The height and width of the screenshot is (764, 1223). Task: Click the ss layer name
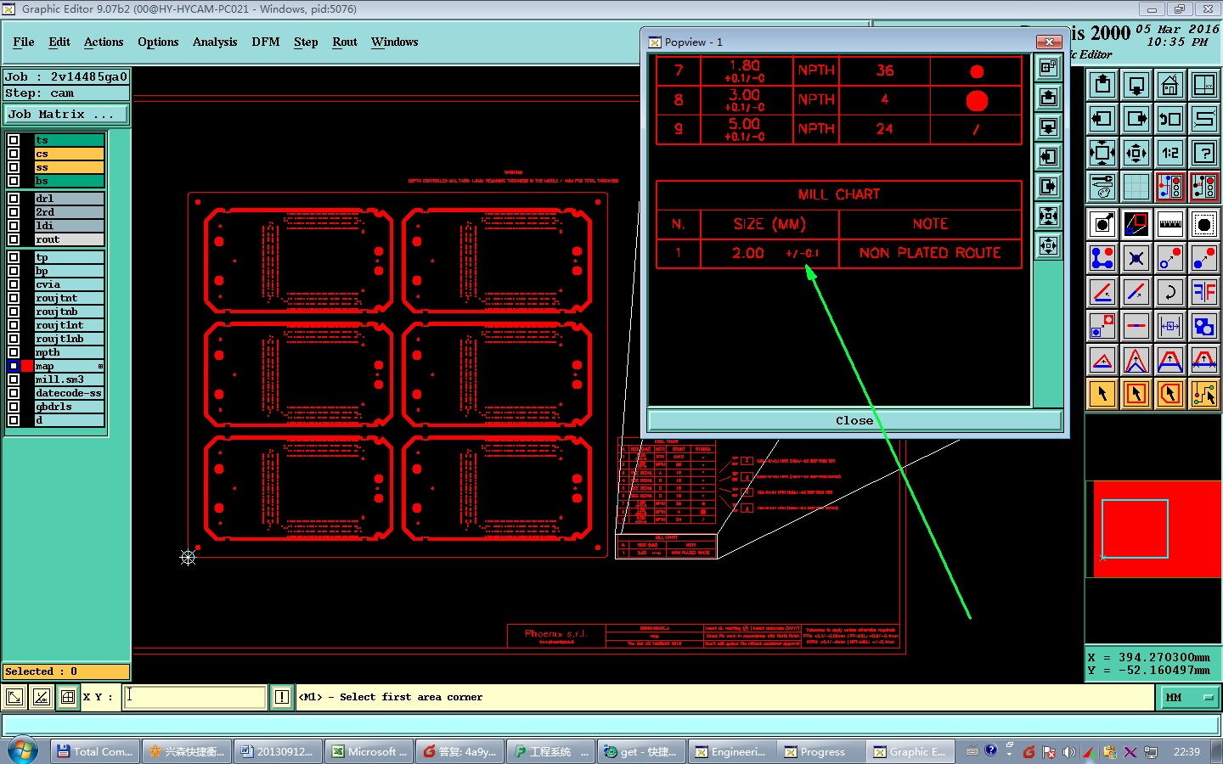point(69,167)
